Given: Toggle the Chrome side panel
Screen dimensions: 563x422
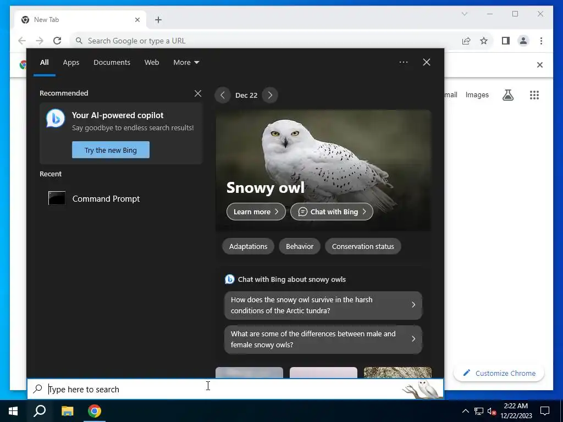Looking at the screenshot, I should click(x=506, y=41).
